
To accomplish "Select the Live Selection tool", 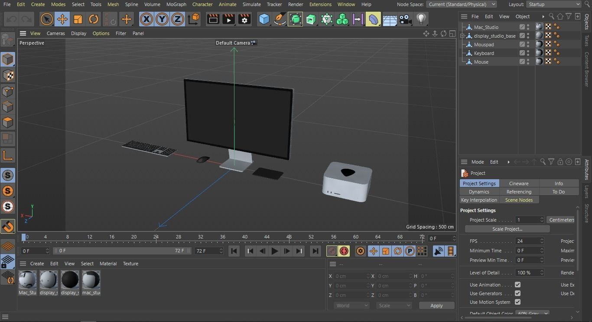I will pyautogui.click(x=46, y=19).
